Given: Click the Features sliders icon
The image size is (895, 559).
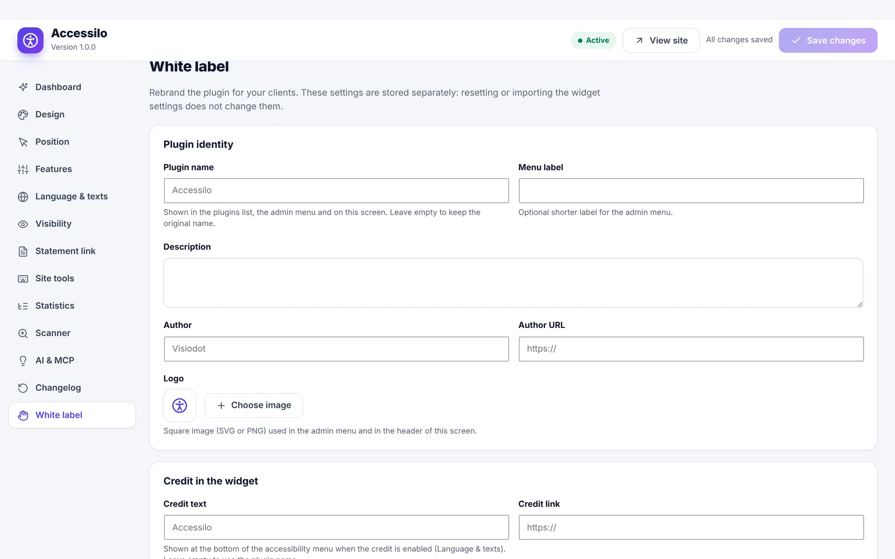Looking at the screenshot, I should pyautogui.click(x=23, y=169).
